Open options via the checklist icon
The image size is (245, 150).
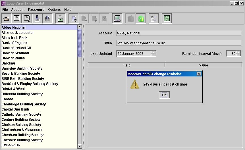click(x=153, y=18)
